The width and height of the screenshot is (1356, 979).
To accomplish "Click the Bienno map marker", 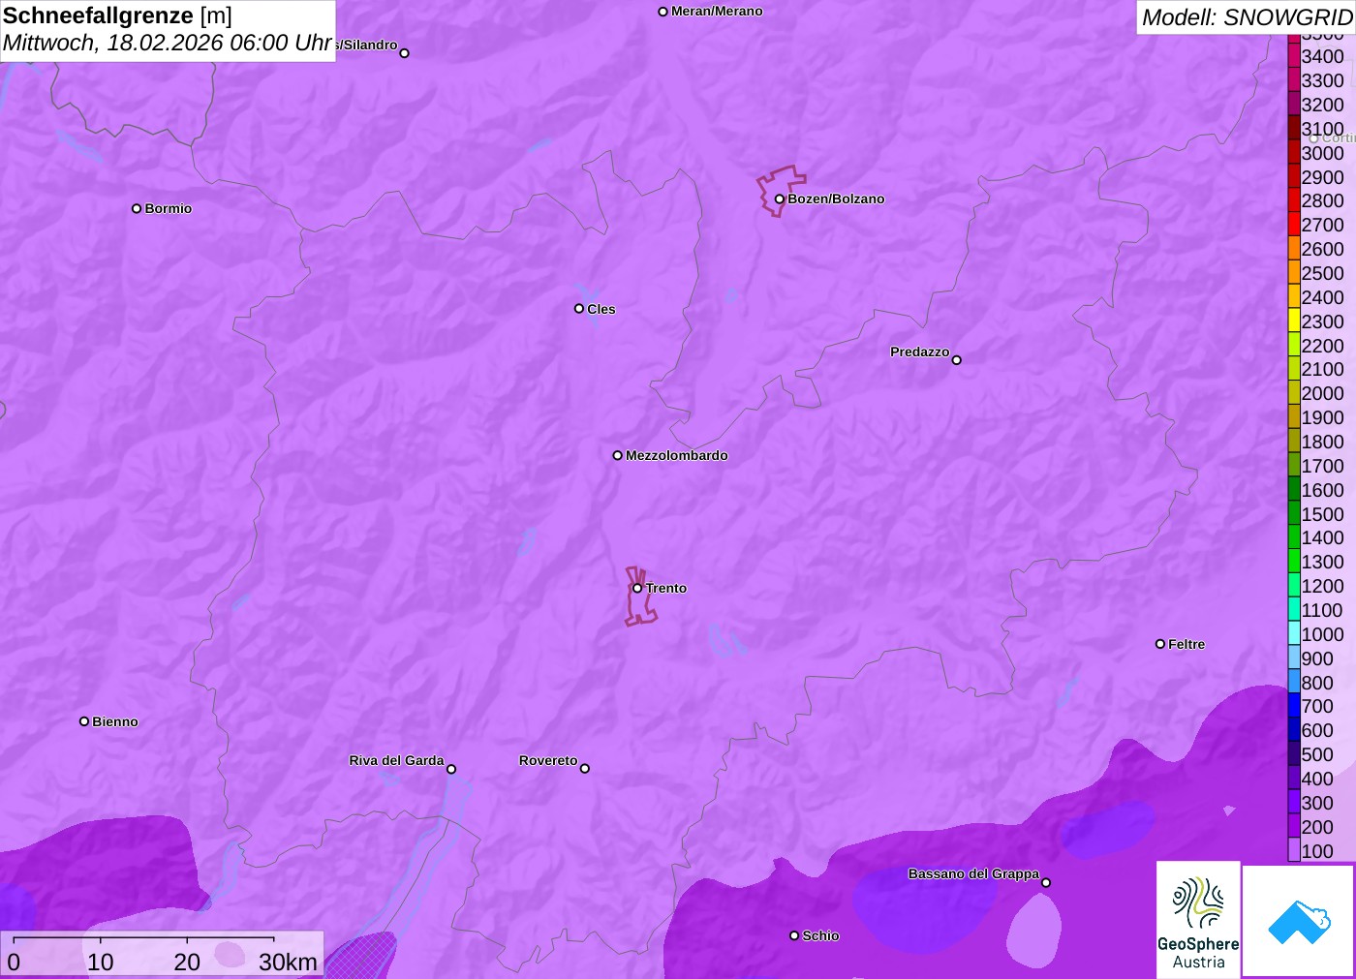I will pos(84,721).
